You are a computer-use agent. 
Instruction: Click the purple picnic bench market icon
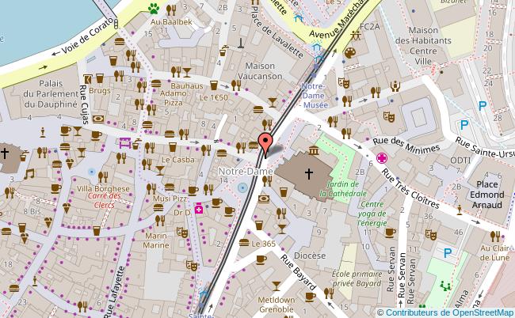coord(124,143)
